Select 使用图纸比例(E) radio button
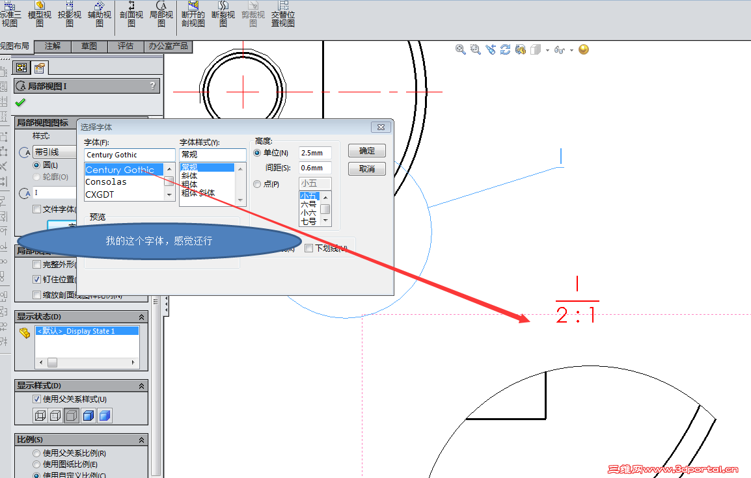 pos(36,464)
